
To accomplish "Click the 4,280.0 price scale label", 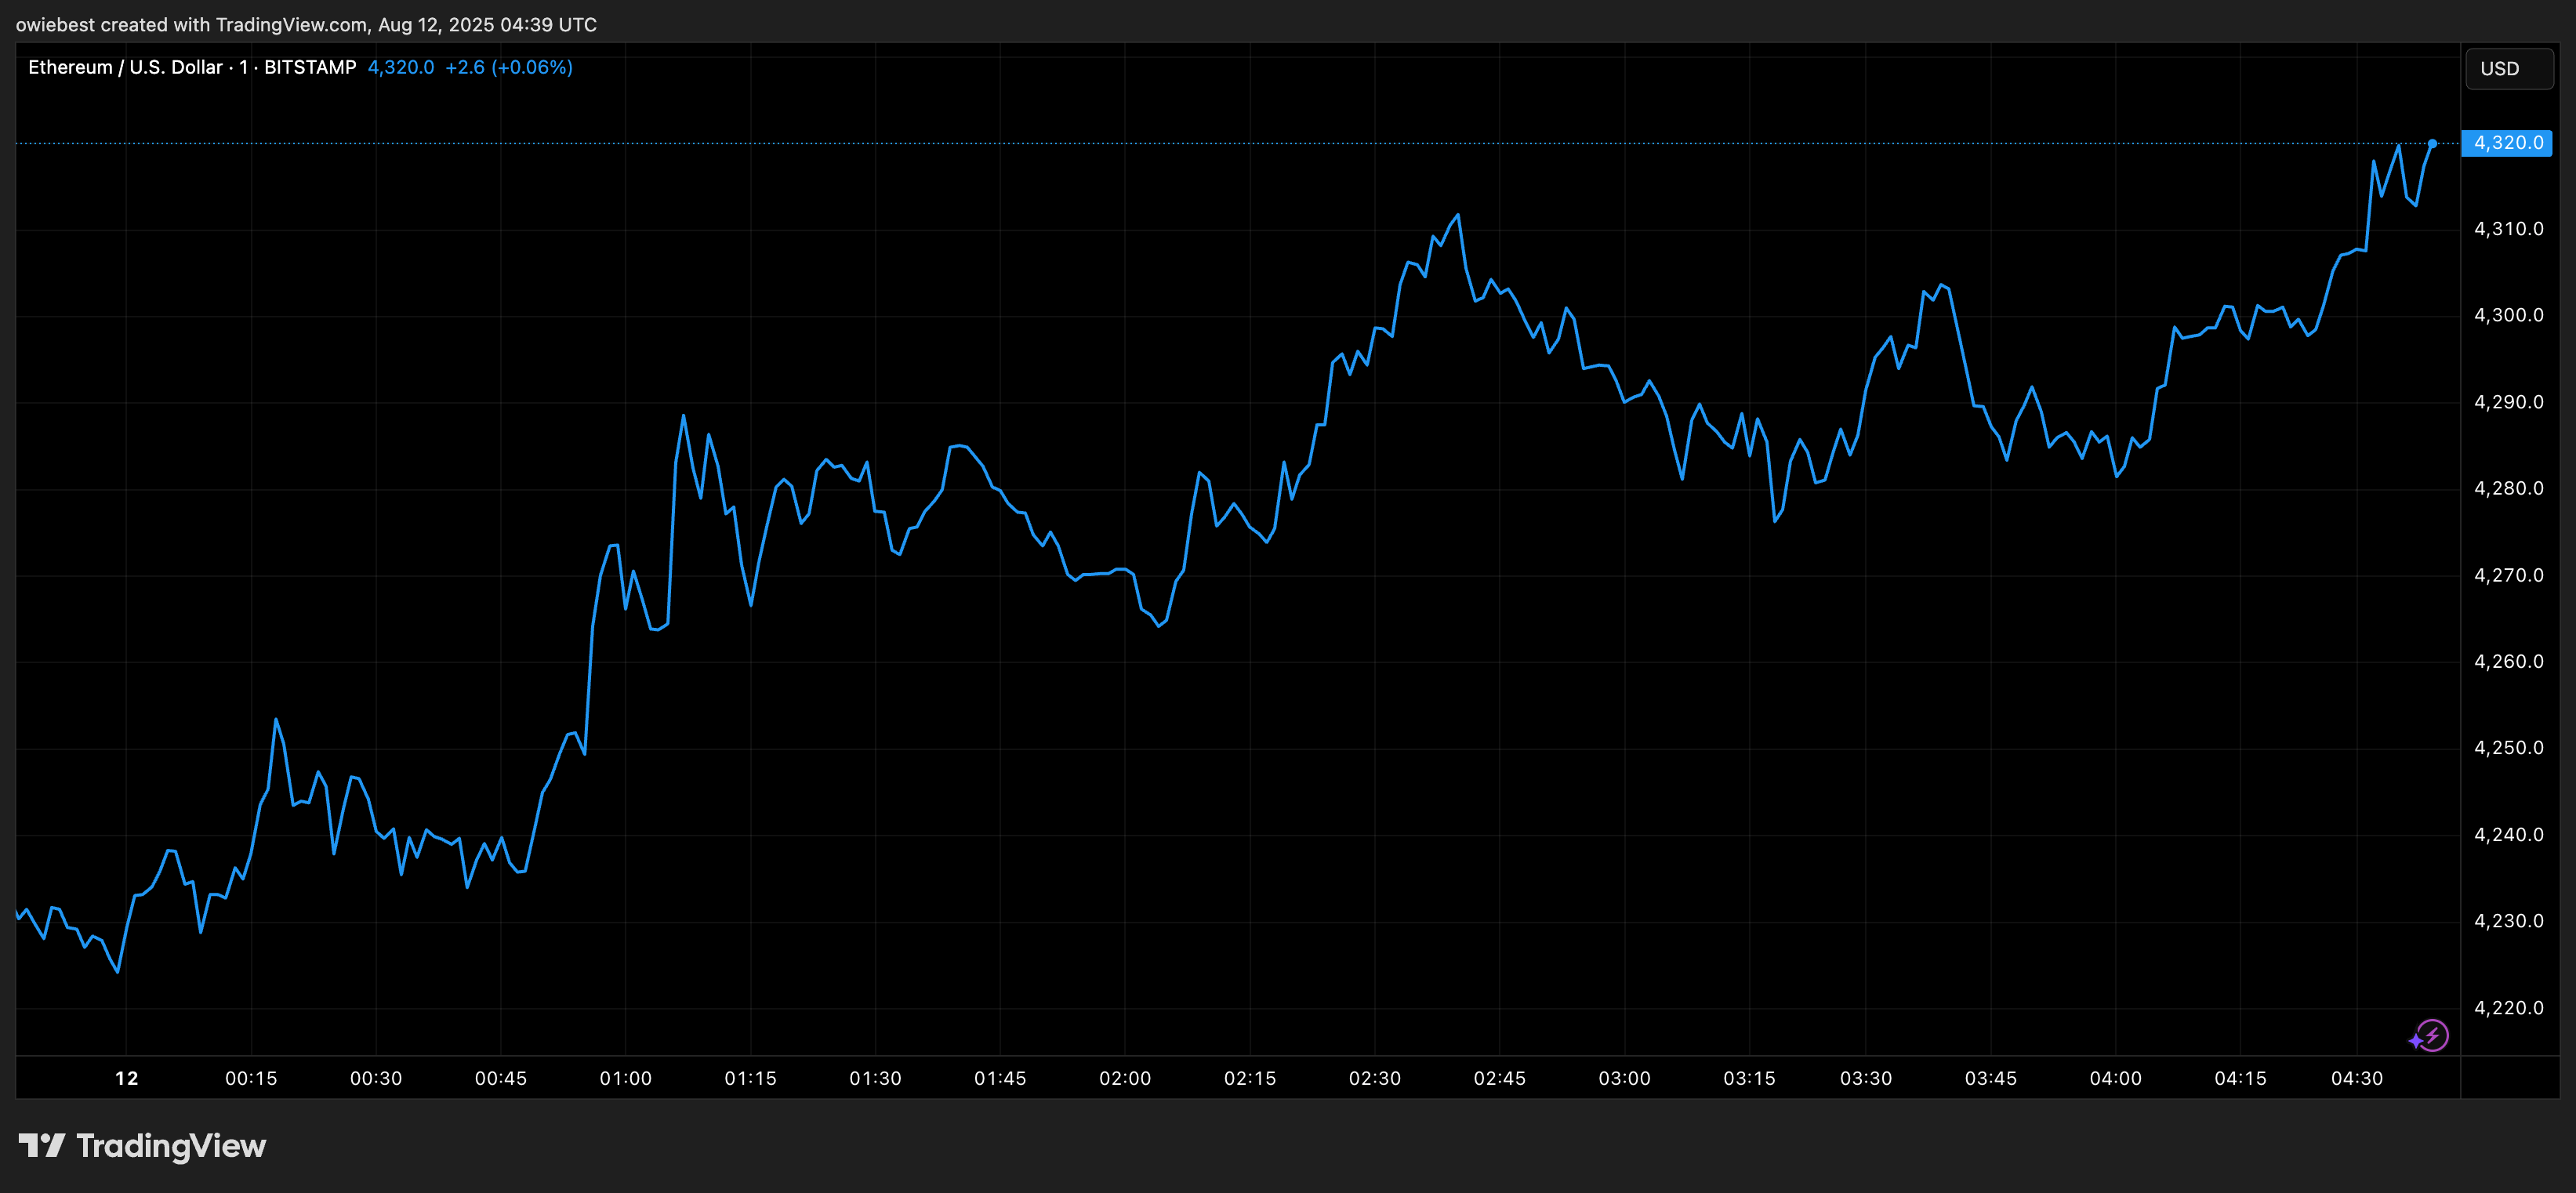I will click(x=2508, y=489).
